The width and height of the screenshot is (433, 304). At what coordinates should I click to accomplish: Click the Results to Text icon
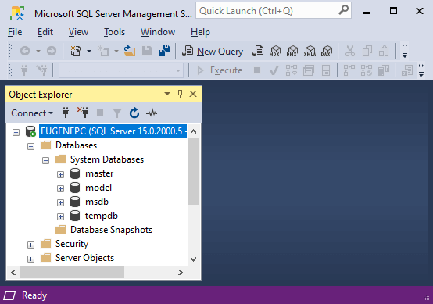(x=407, y=70)
